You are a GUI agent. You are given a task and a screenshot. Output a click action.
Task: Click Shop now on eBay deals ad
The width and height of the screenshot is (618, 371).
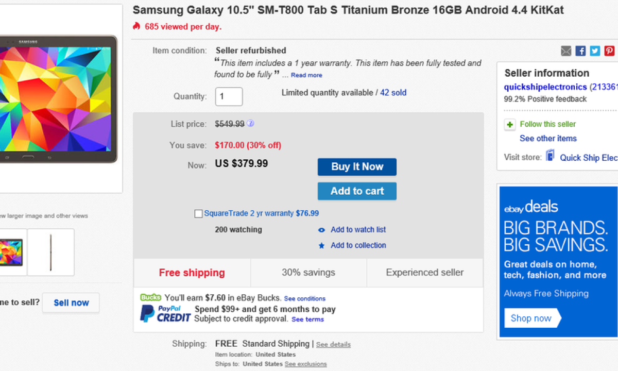point(531,318)
